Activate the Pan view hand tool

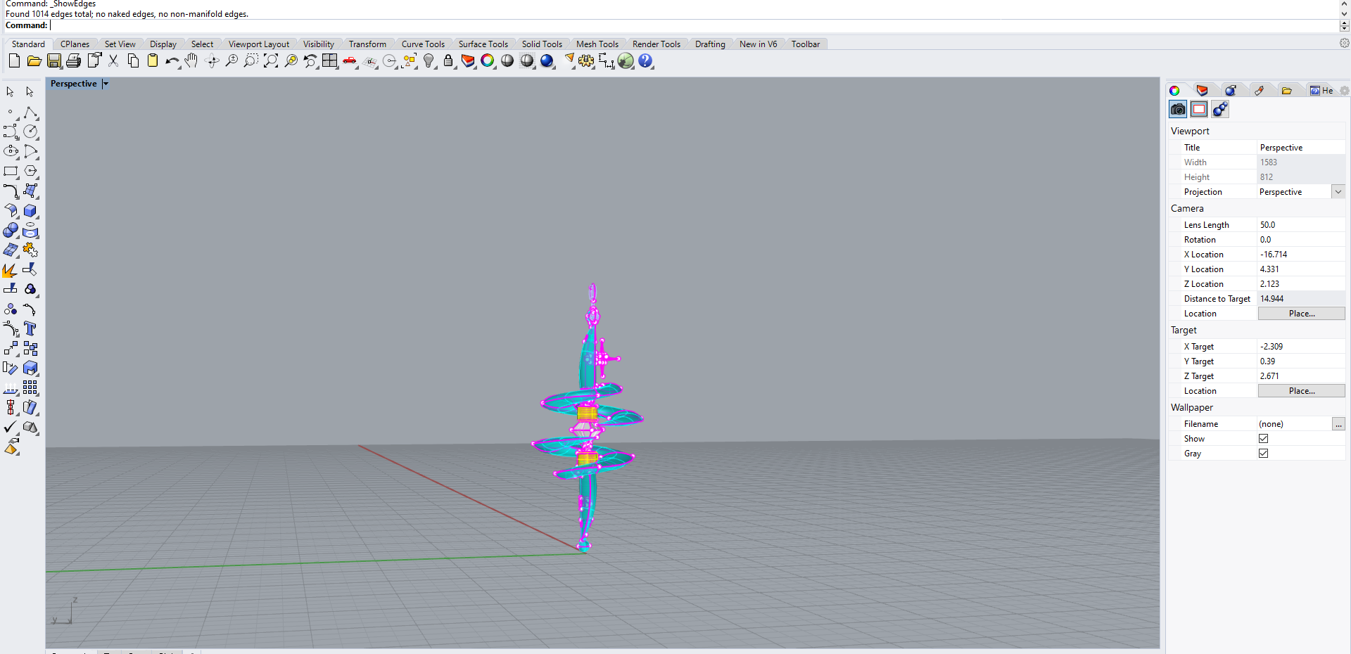point(191,61)
